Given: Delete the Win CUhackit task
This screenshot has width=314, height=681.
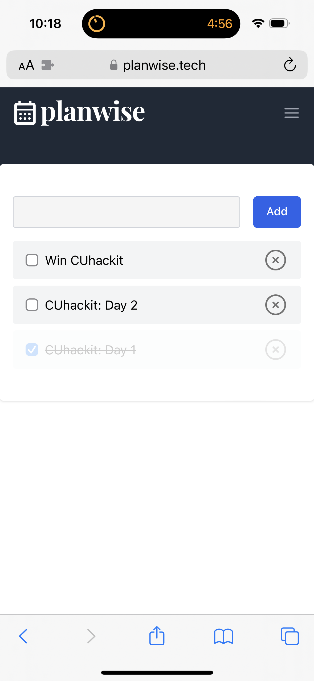Looking at the screenshot, I should [x=275, y=260].
